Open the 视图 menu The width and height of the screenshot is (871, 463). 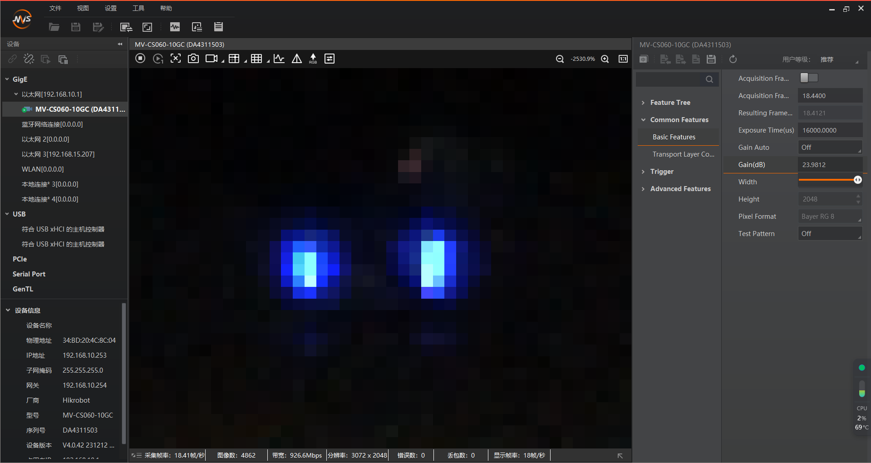click(x=83, y=8)
